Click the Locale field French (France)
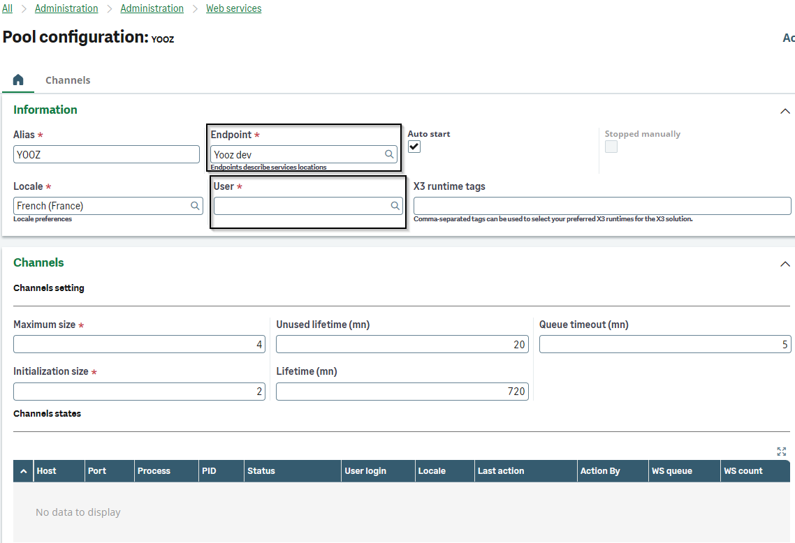 click(108, 206)
